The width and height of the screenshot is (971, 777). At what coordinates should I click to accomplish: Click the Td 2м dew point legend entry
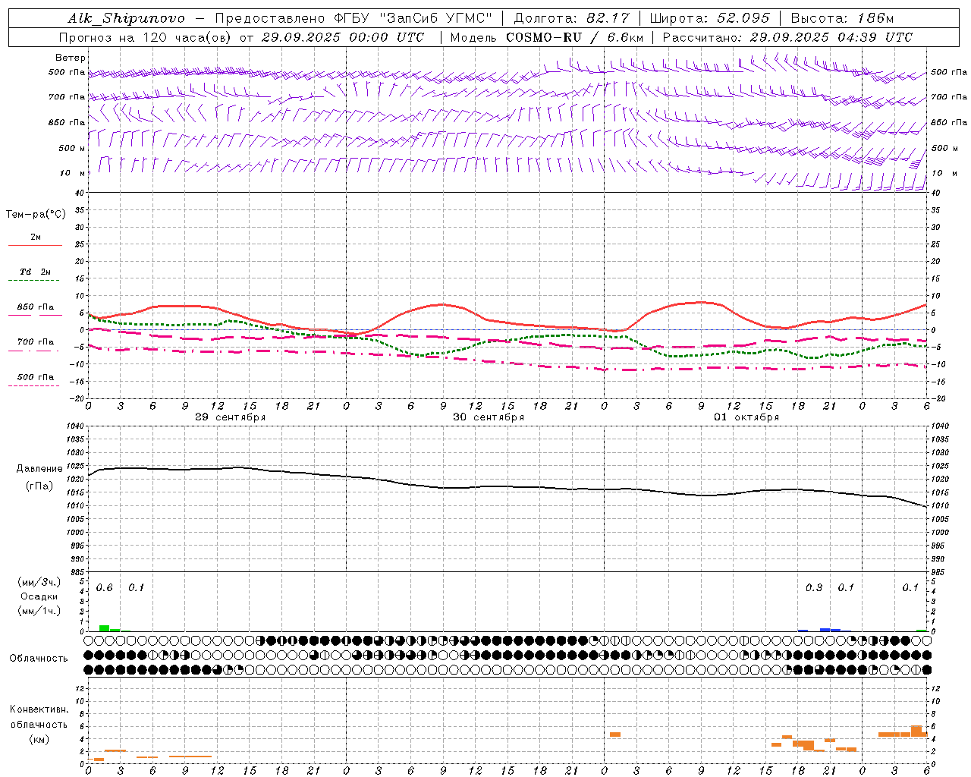click(x=35, y=275)
